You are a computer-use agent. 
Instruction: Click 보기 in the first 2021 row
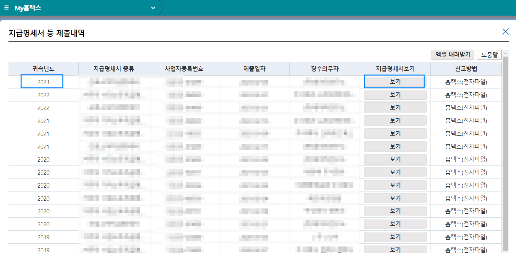pos(395,120)
